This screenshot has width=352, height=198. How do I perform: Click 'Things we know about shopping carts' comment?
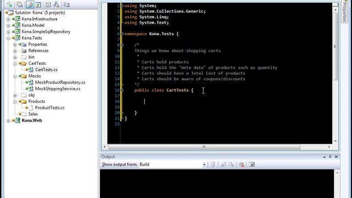tap(177, 51)
